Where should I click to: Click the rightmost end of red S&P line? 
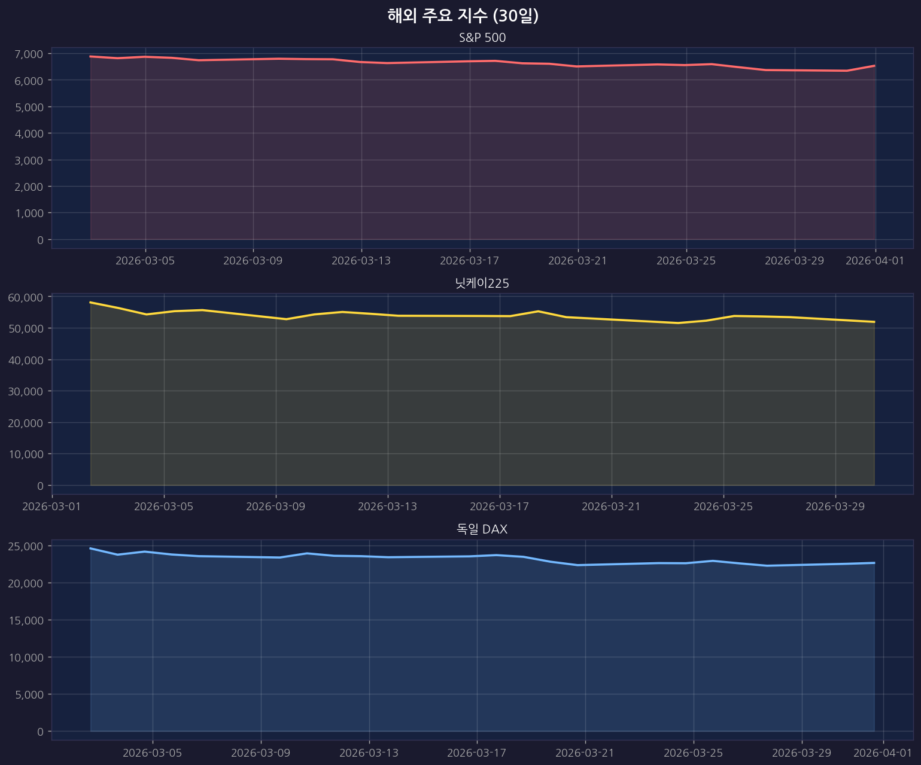874,66
